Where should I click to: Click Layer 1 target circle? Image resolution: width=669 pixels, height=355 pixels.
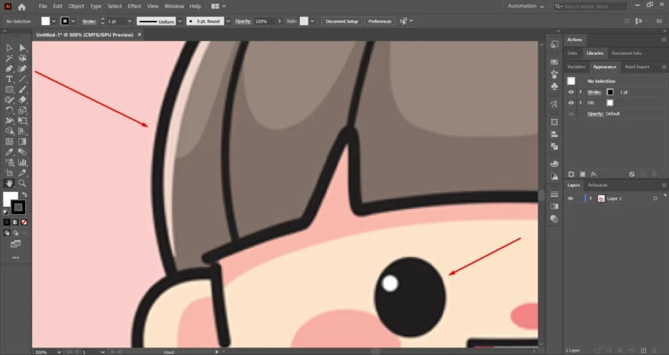pyautogui.click(x=655, y=198)
